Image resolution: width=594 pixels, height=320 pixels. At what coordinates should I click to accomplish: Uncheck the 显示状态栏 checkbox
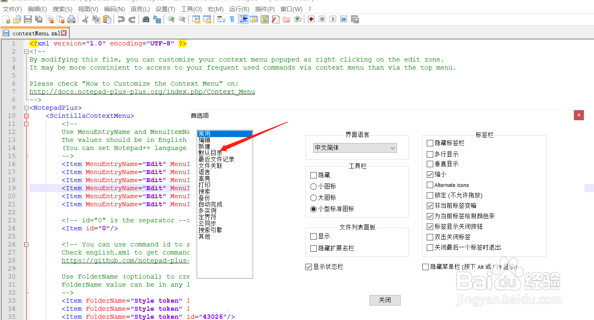pos(309,267)
